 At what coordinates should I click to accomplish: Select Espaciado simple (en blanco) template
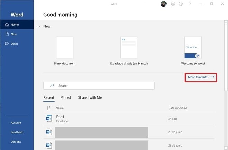[x=129, y=48]
